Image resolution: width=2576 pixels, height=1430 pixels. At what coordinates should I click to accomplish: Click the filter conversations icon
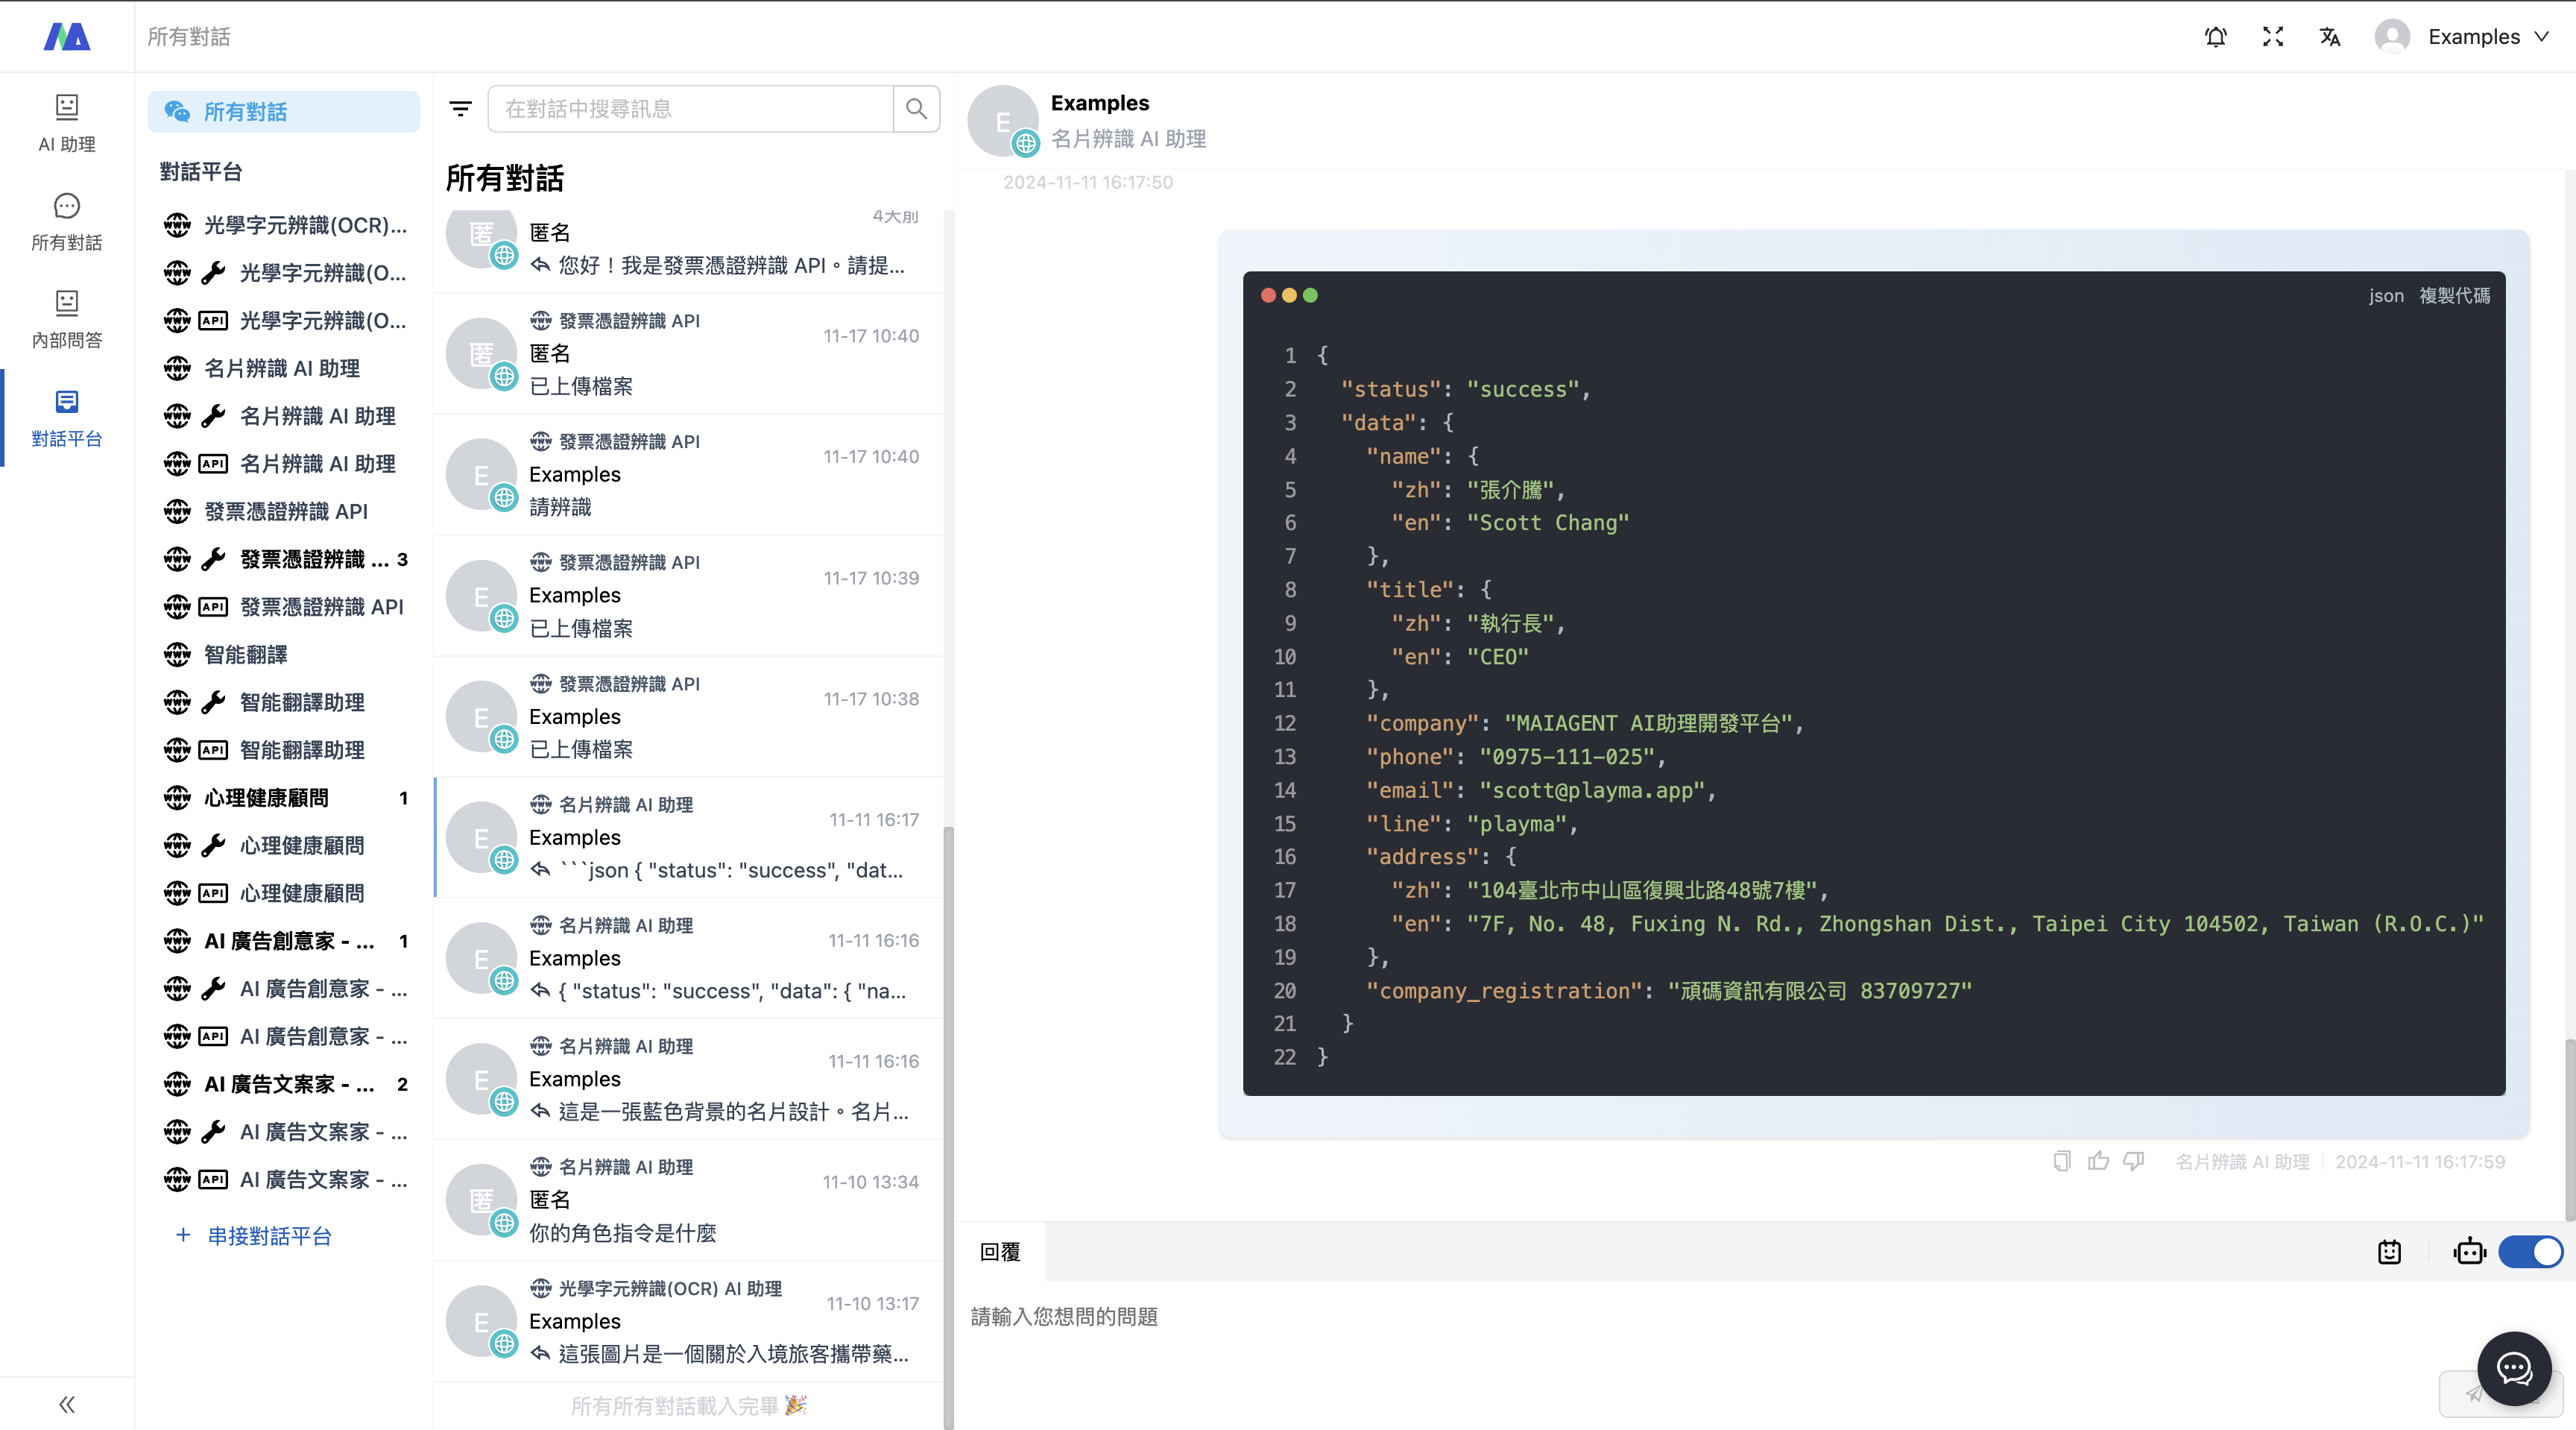[460, 109]
